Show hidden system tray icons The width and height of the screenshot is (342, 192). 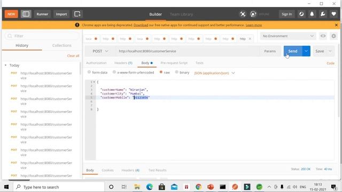coord(269,187)
